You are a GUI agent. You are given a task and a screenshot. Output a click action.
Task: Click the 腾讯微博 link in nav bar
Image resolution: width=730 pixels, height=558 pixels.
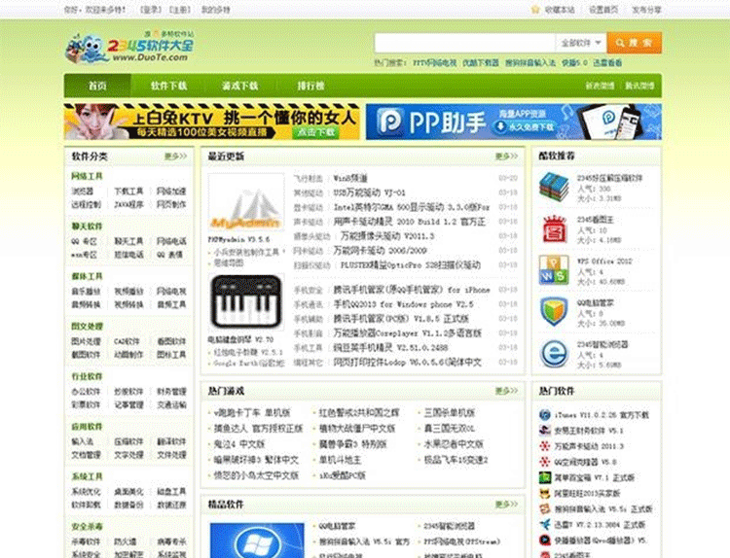[x=639, y=86]
